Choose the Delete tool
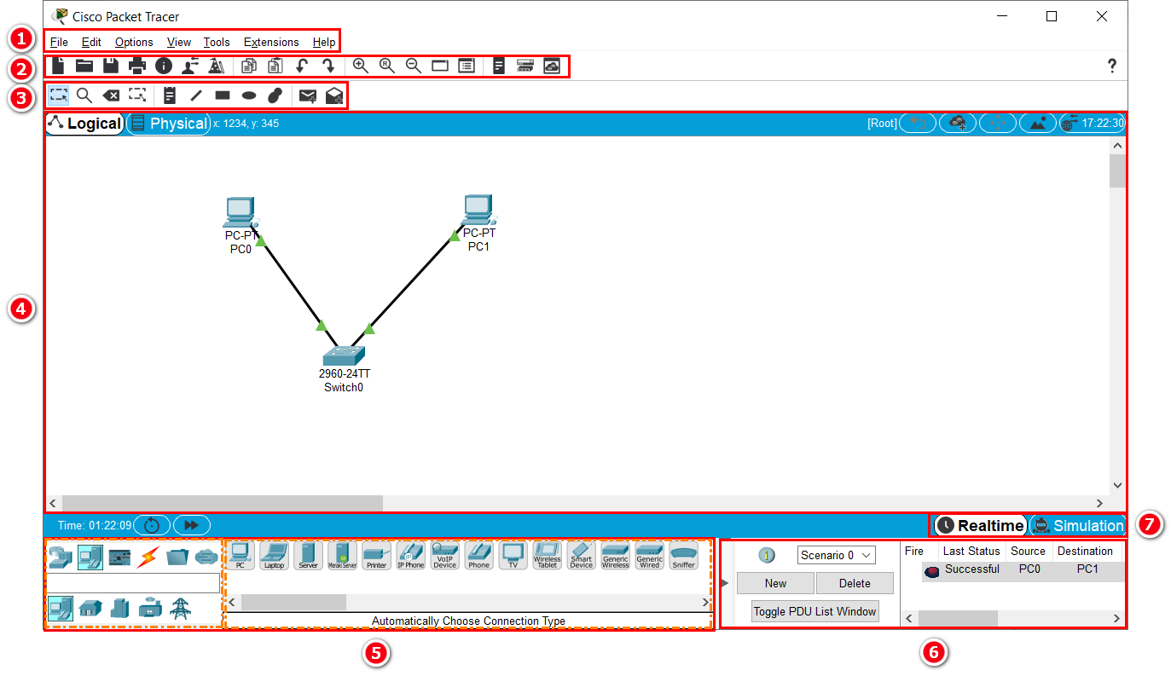The width and height of the screenshot is (1171, 676). pos(111,95)
